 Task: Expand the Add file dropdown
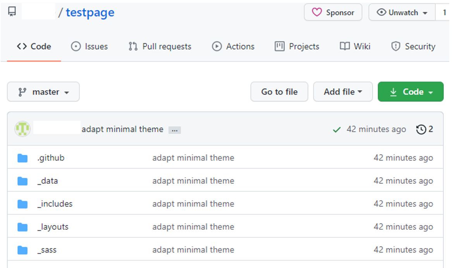[343, 92]
